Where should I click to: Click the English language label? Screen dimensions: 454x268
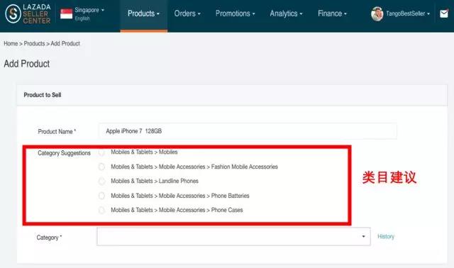[82, 18]
